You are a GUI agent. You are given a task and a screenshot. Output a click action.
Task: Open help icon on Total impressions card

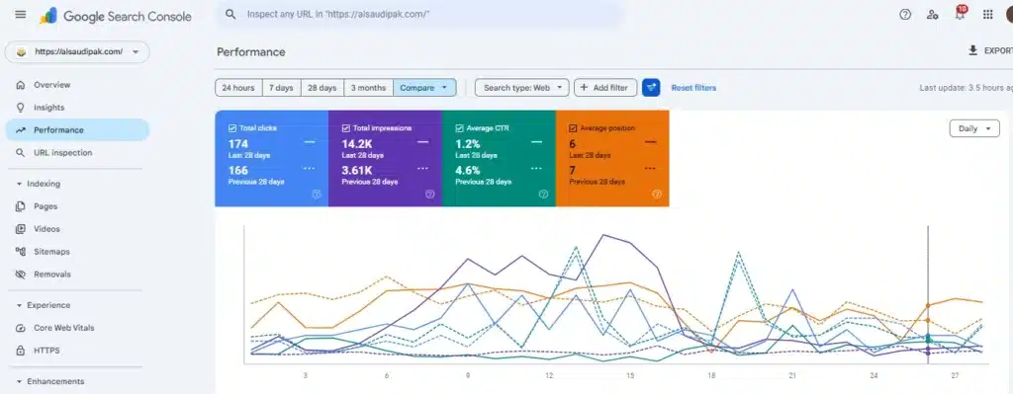429,195
